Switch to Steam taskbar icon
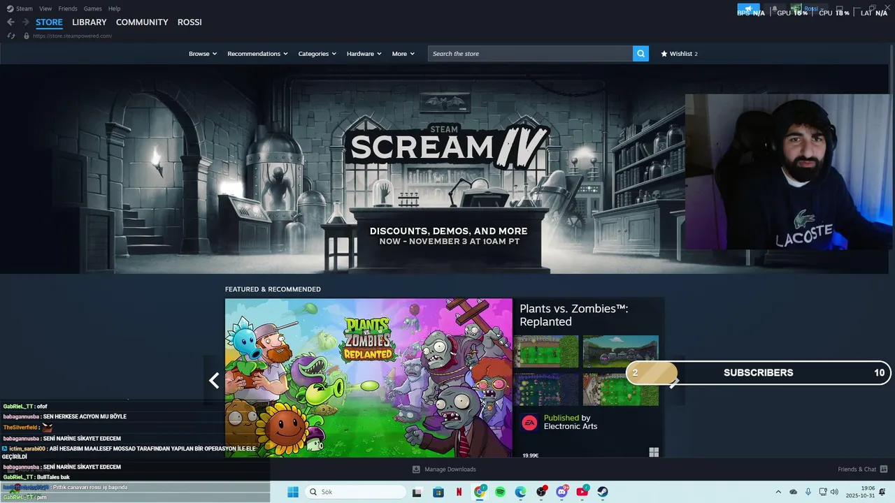 [x=603, y=492]
